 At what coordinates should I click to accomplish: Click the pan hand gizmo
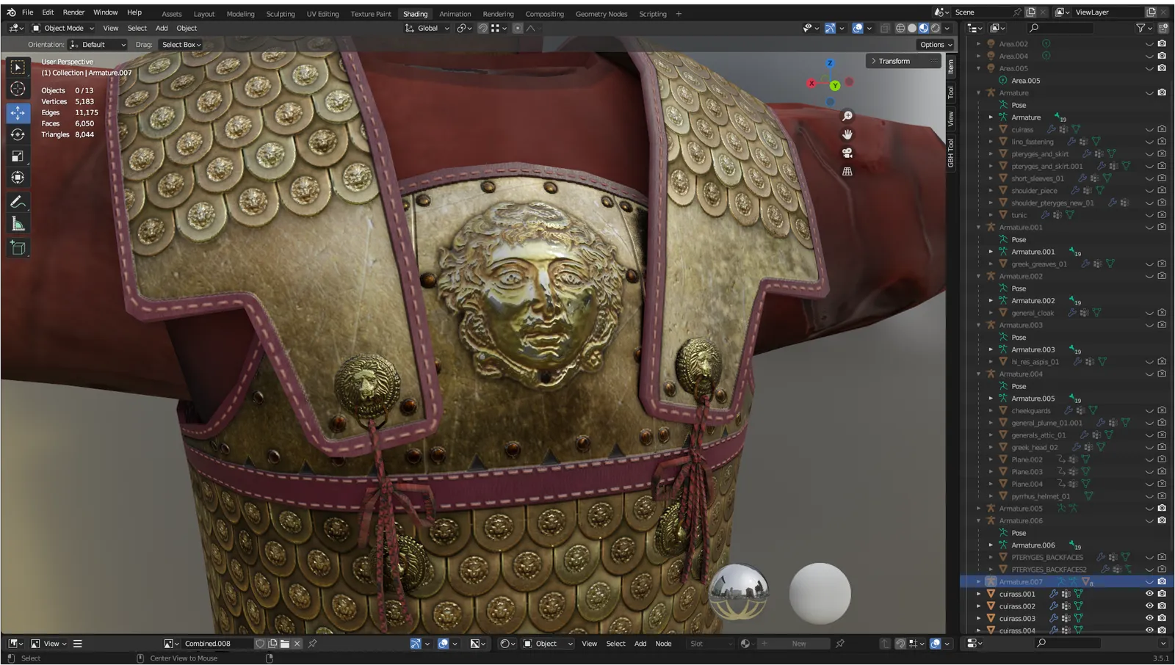point(847,134)
